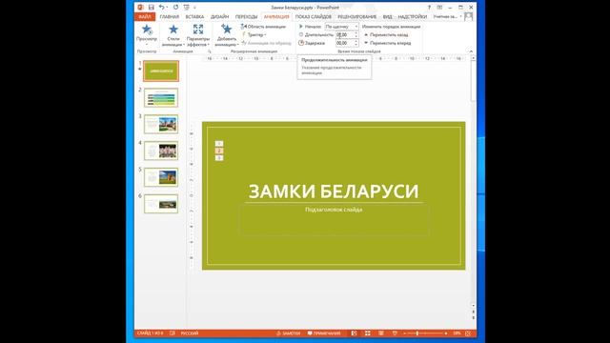The width and height of the screenshot is (610, 343).
Task: Click Move Earlier (Переместить назад)
Action: coord(386,35)
